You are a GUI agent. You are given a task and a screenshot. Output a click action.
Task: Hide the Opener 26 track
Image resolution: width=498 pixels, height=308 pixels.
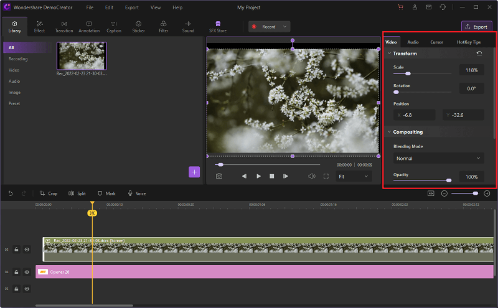27,272
